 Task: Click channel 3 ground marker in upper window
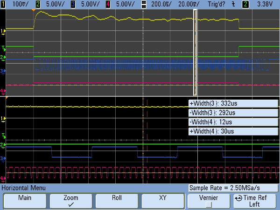coord(3,71)
